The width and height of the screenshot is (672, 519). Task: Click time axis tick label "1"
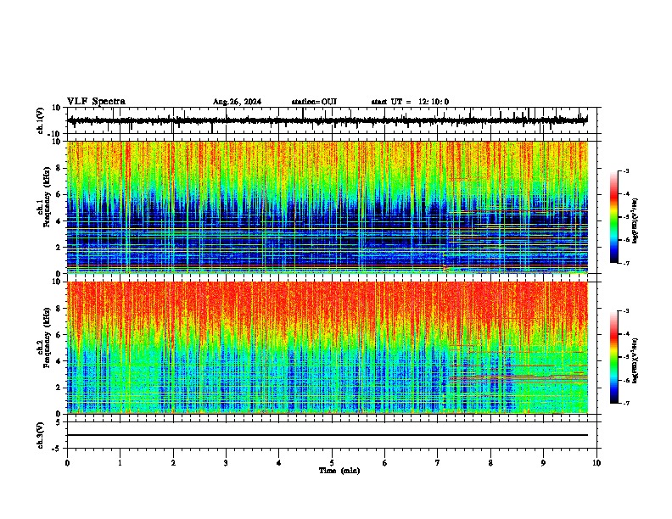[120, 463]
